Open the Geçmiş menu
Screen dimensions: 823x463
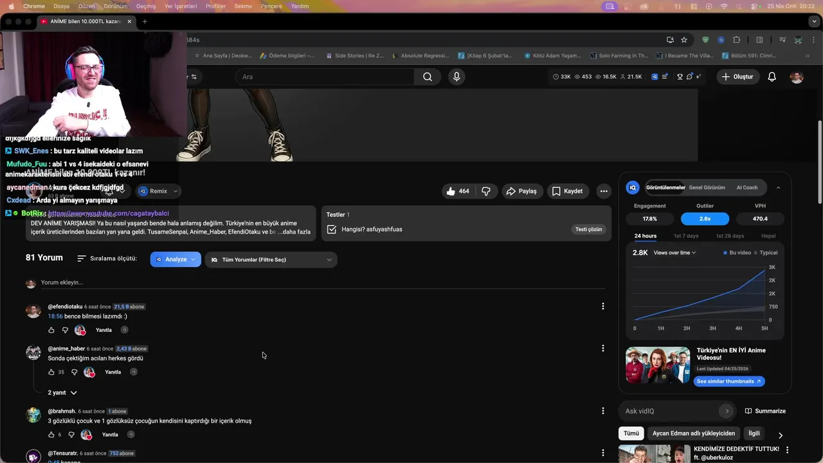(146, 6)
